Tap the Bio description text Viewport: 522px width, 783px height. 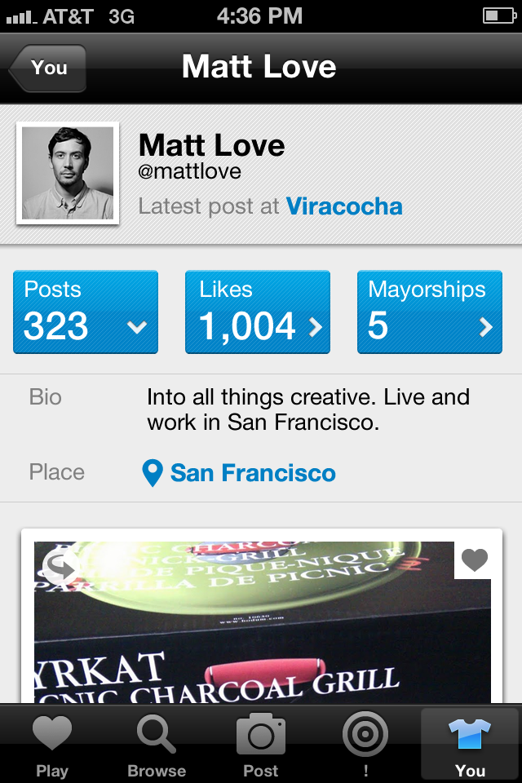click(307, 410)
